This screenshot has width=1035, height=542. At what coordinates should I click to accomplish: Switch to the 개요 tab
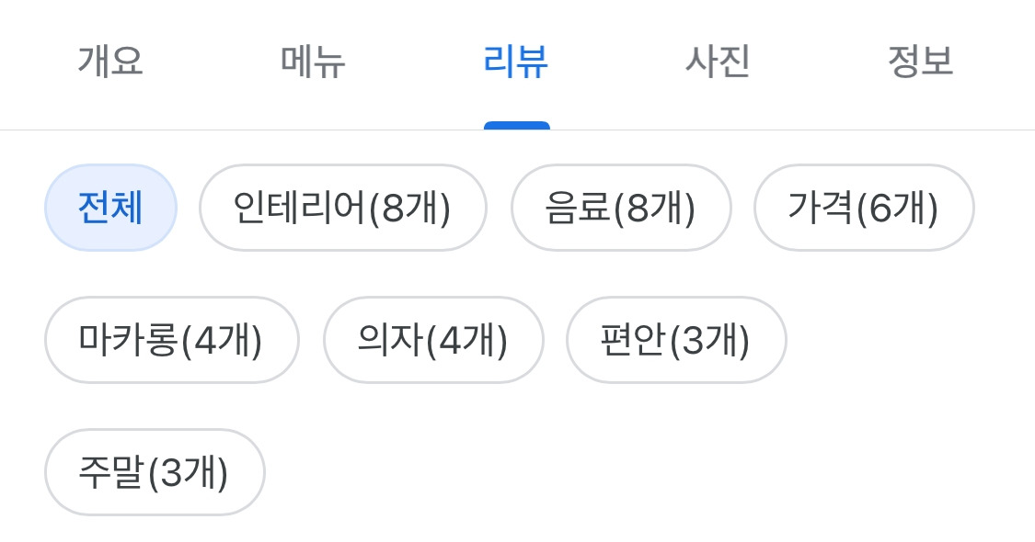tap(109, 62)
